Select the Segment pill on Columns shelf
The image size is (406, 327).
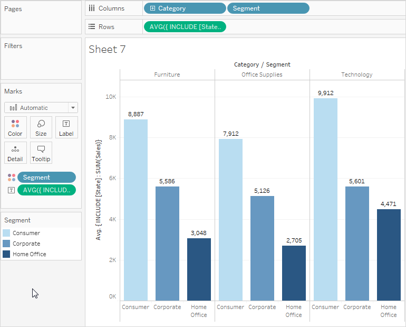pyautogui.click(x=268, y=8)
